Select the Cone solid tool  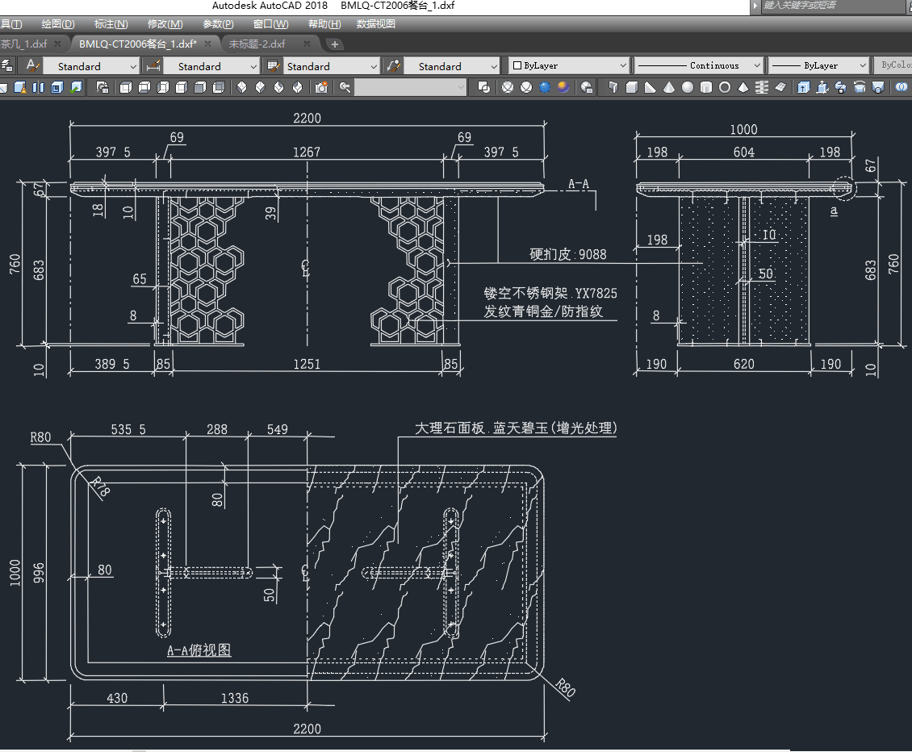click(669, 87)
